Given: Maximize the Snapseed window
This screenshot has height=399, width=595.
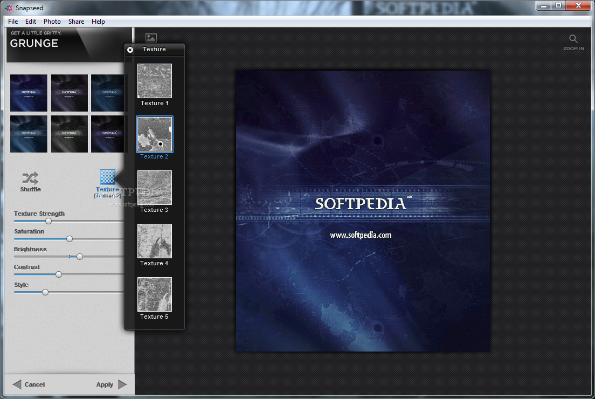Looking at the screenshot, I should pyautogui.click(x=558, y=6).
